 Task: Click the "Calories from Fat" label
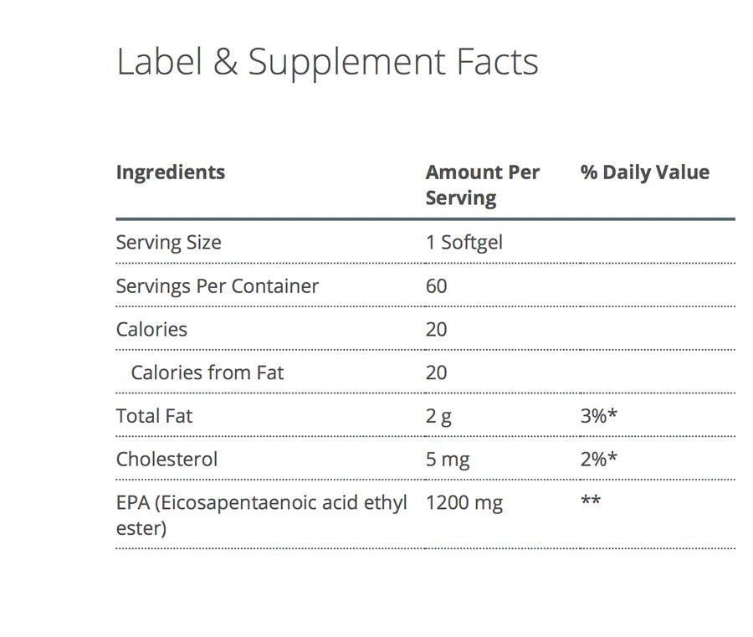click(x=207, y=372)
